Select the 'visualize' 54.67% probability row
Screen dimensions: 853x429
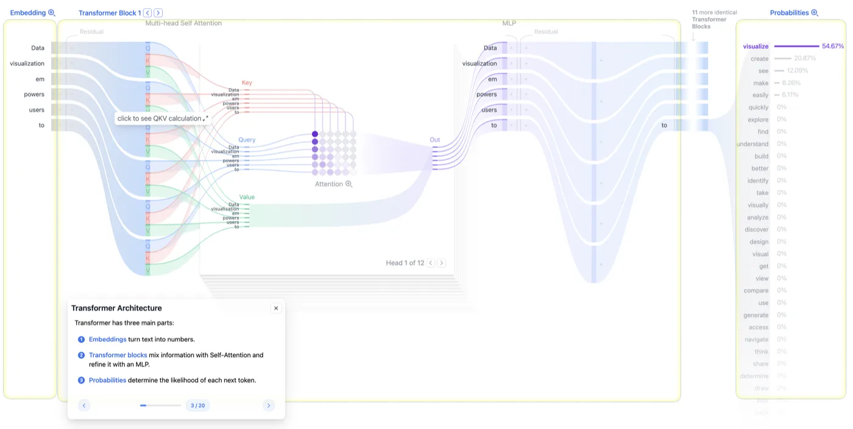(793, 46)
